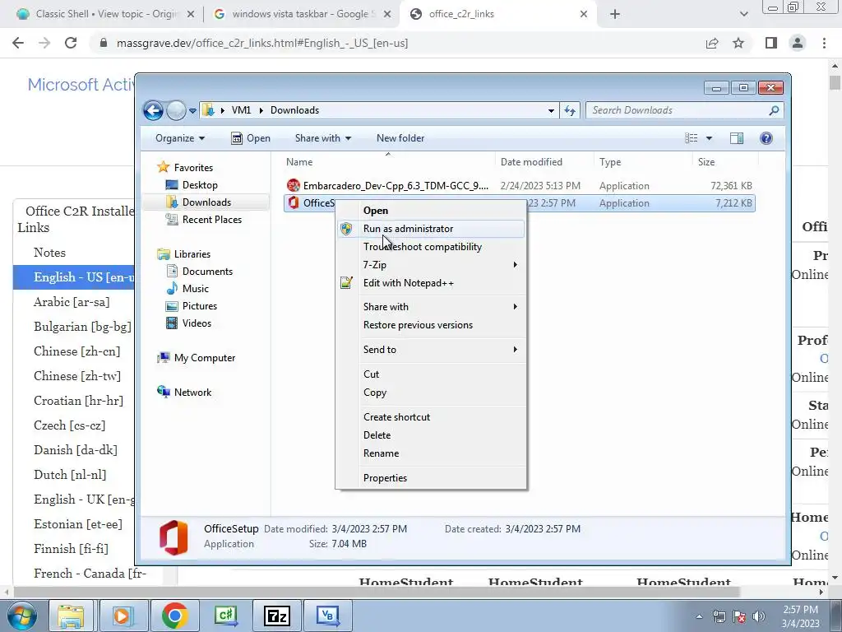Screen dimensions: 842x632
Task: Click the Arabic [ar-sa] link in sidebar
Action: [72, 302]
